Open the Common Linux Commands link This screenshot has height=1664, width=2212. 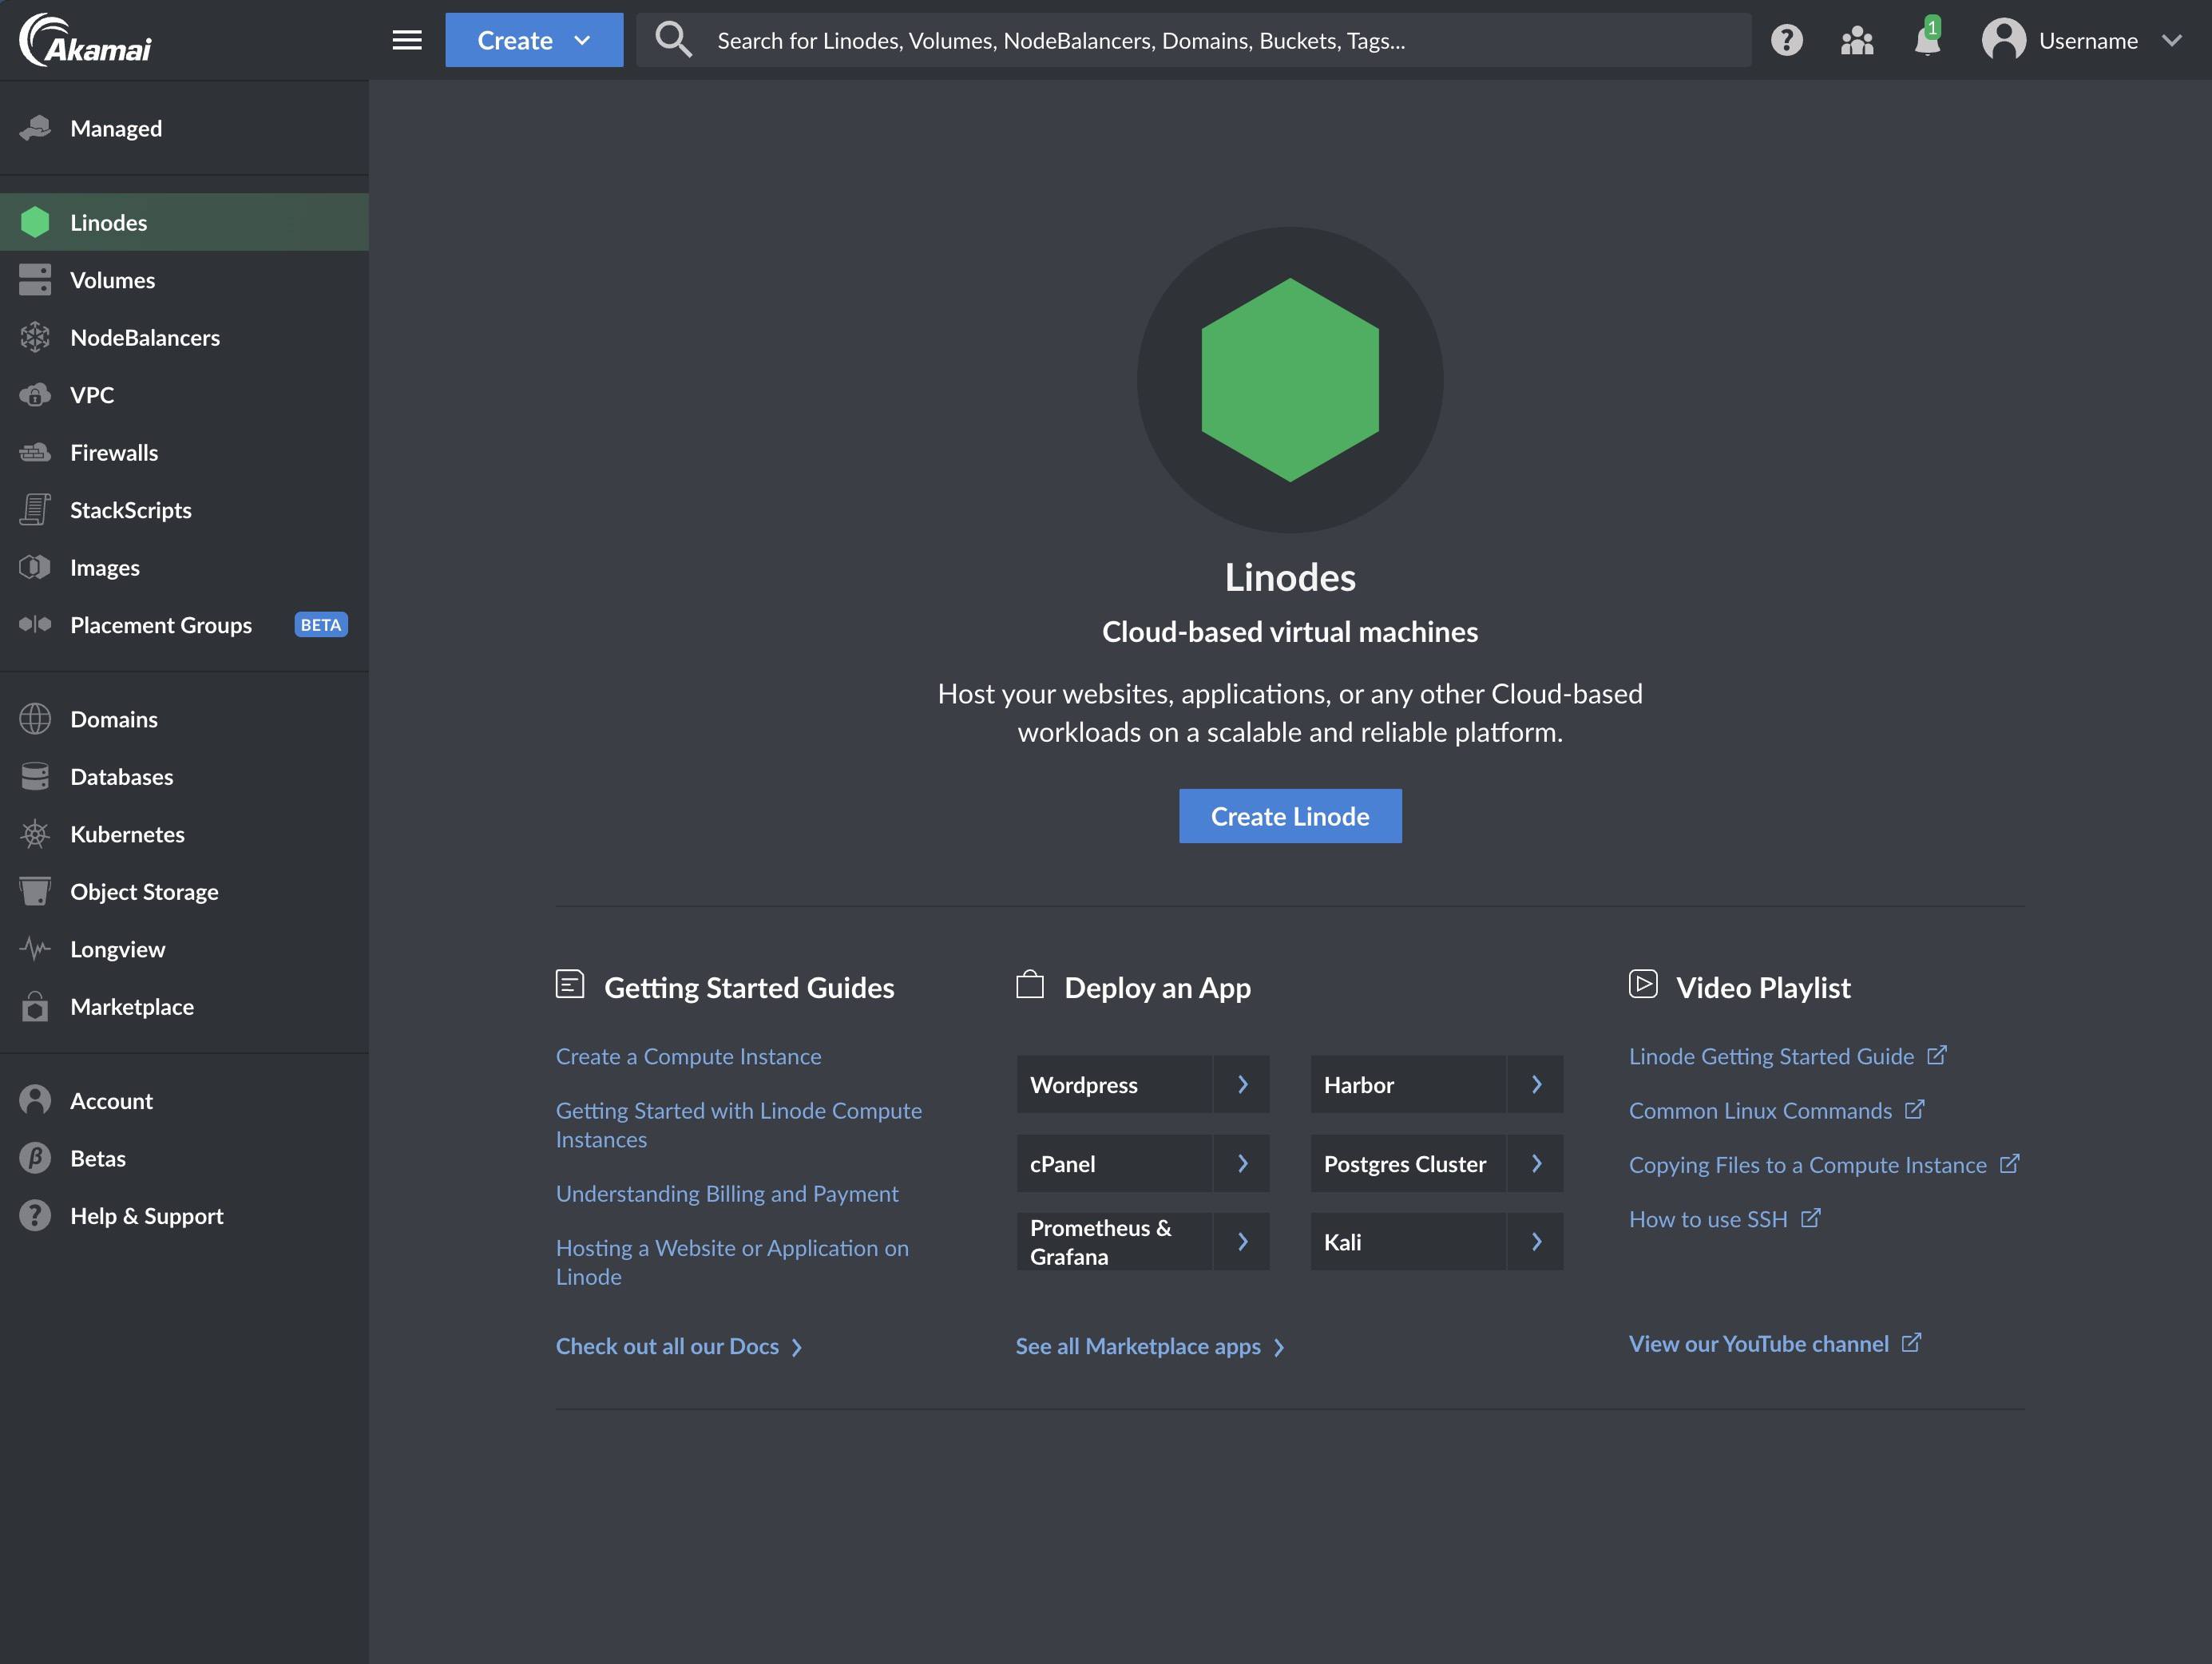pos(1760,1110)
